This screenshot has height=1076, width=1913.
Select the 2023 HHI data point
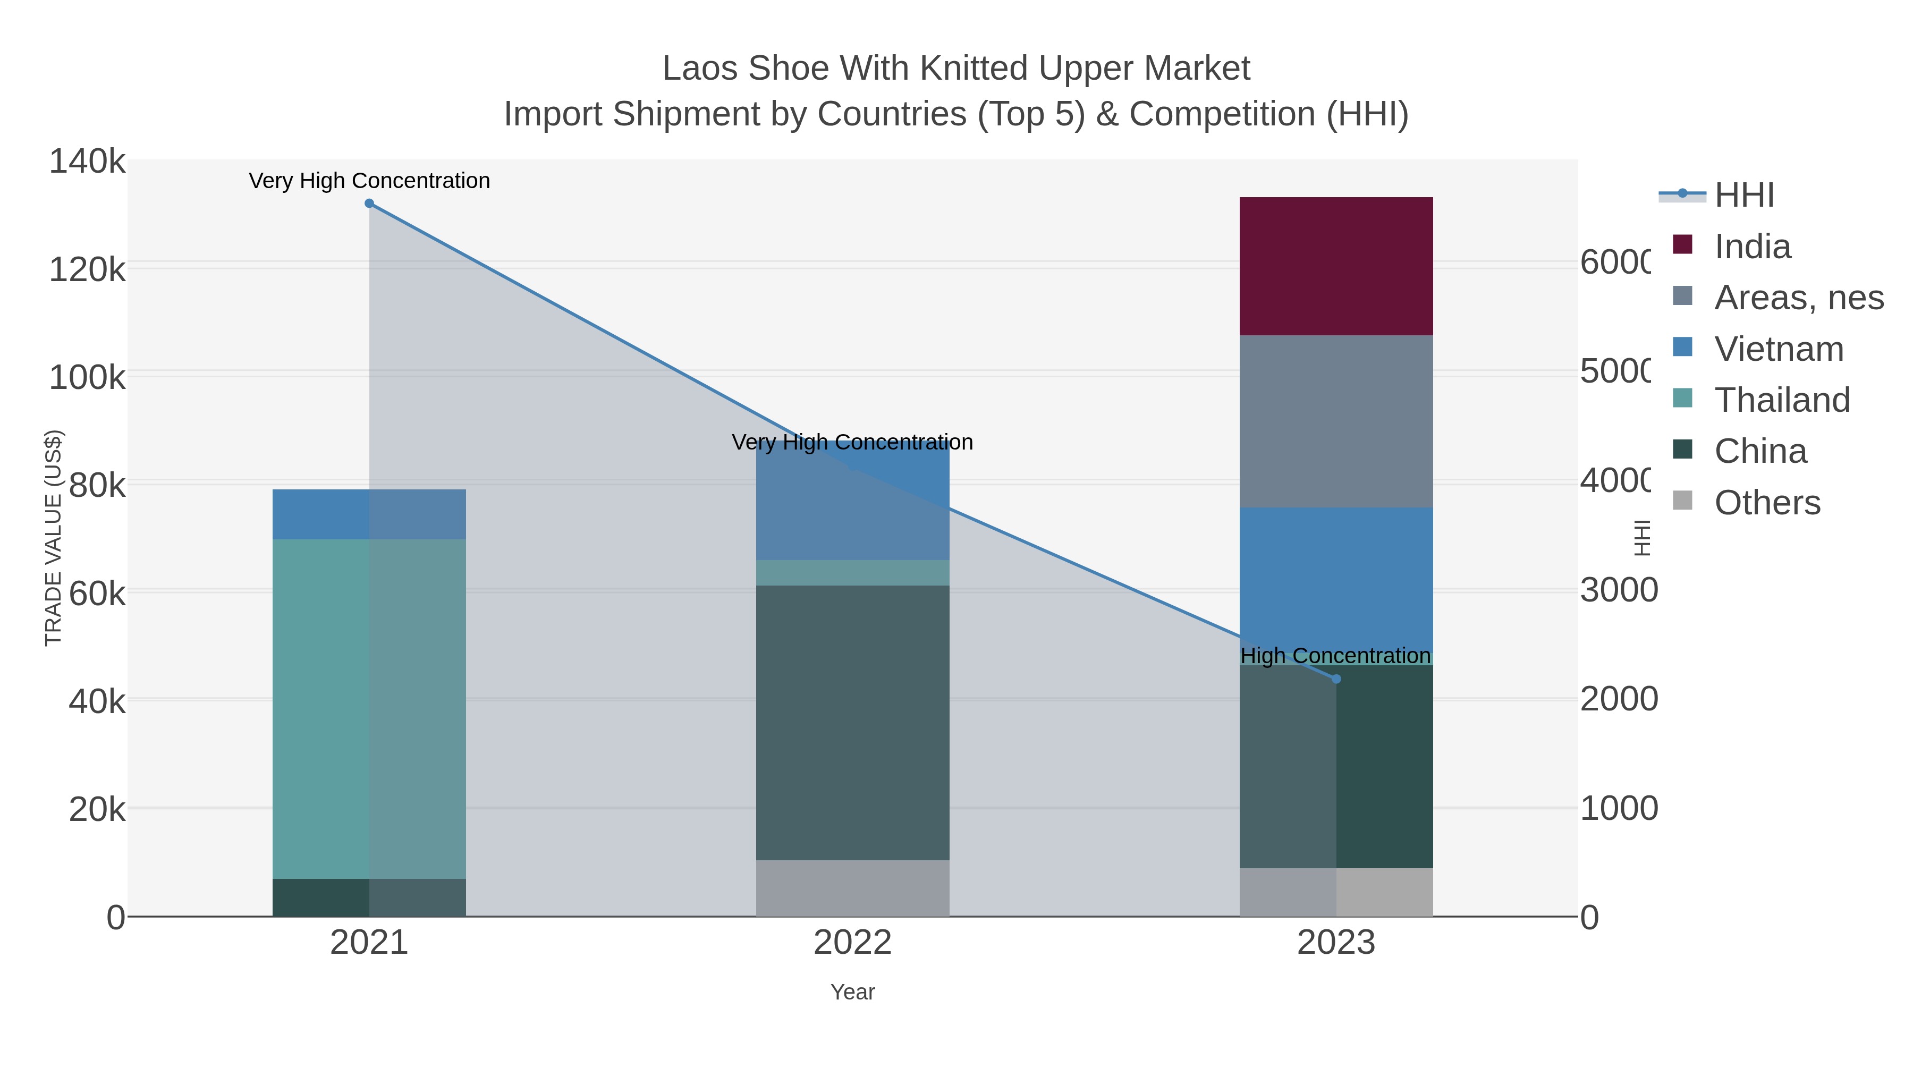click(1336, 679)
